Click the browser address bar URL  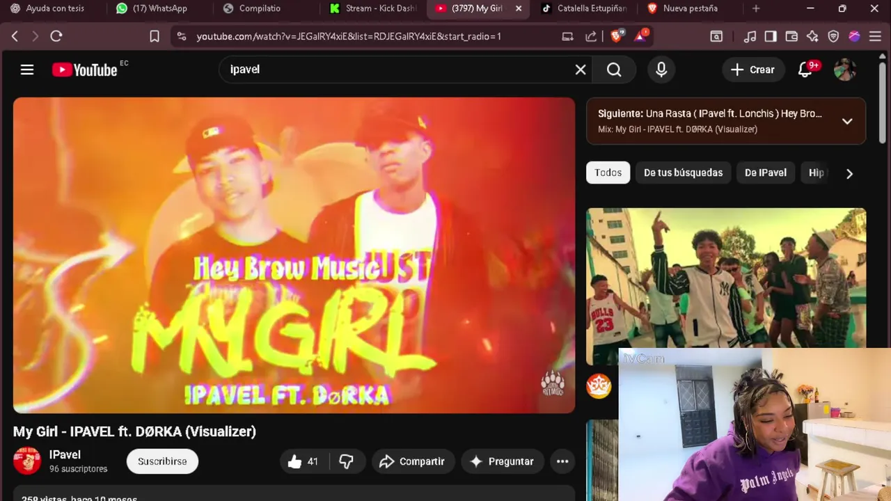click(x=349, y=36)
